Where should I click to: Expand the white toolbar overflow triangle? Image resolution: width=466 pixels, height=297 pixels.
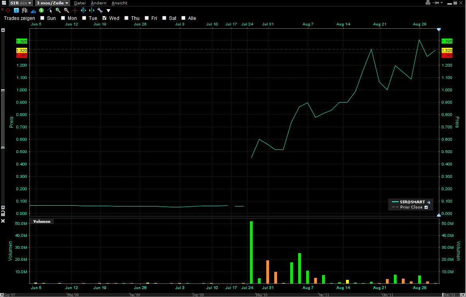tap(108, 11)
